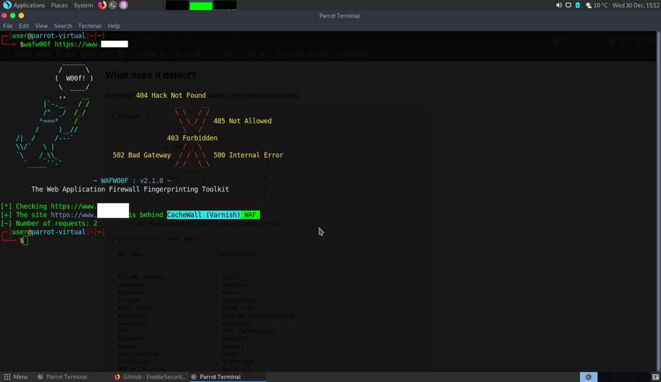
Task: Click the highlighted 'CacheWall (Varnish)' result
Action: (x=204, y=215)
